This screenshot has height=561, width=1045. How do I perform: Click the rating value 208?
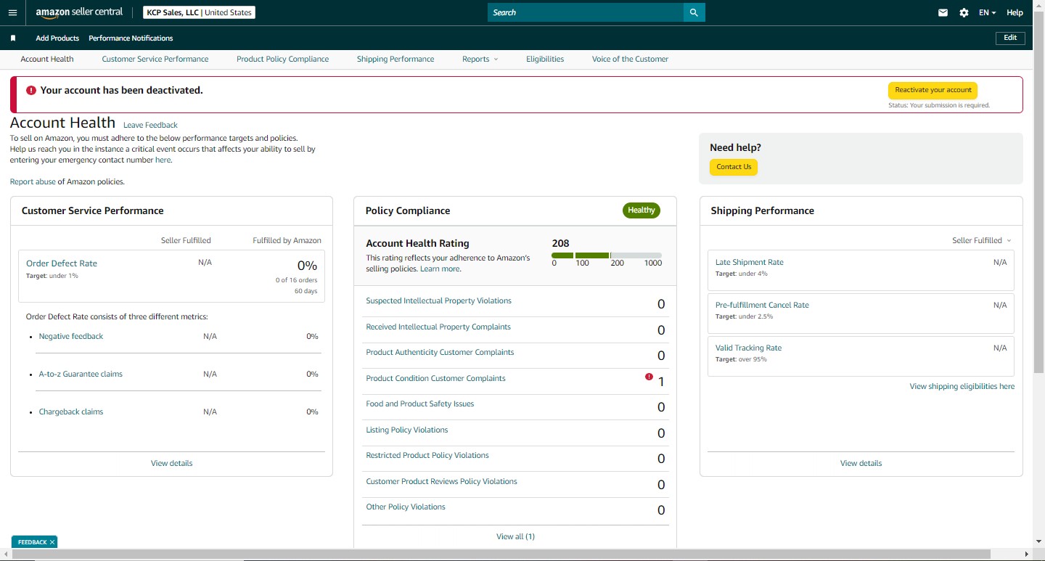[x=561, y=243]
